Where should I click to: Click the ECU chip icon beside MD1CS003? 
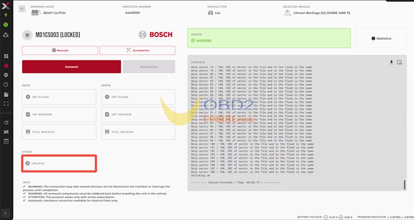coord(27,35)
